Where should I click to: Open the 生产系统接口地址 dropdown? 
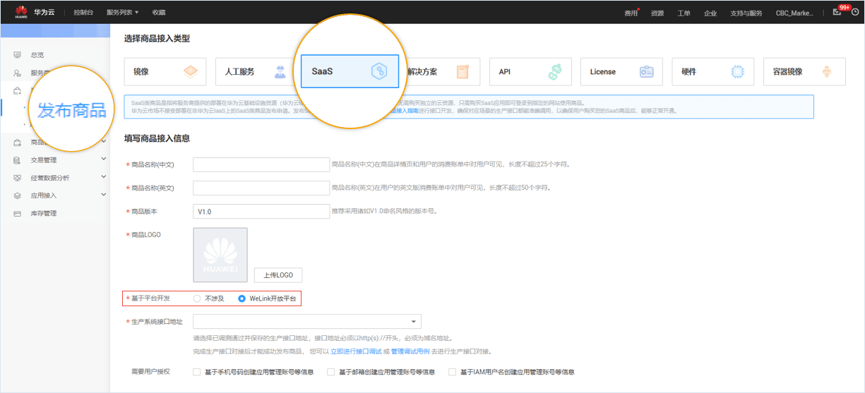pyautogui.click(x=307, y=322)
